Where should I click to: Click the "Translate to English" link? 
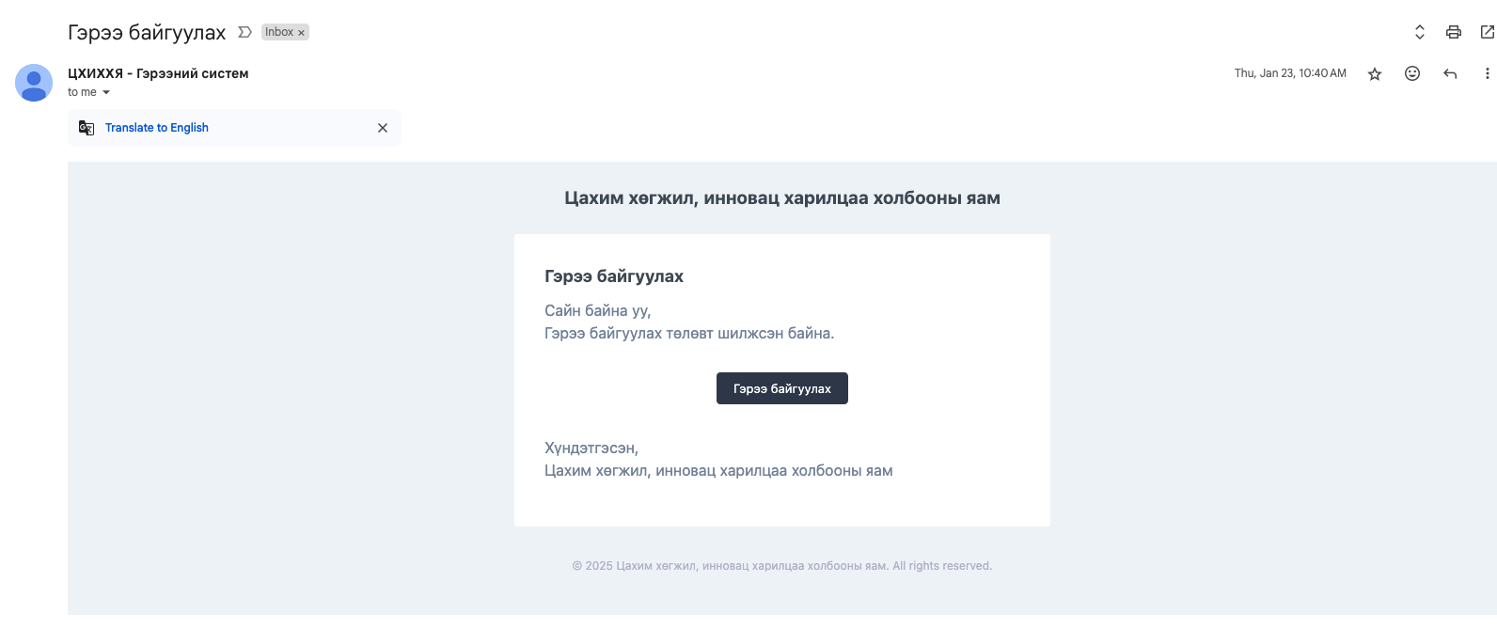coord(156,128)
